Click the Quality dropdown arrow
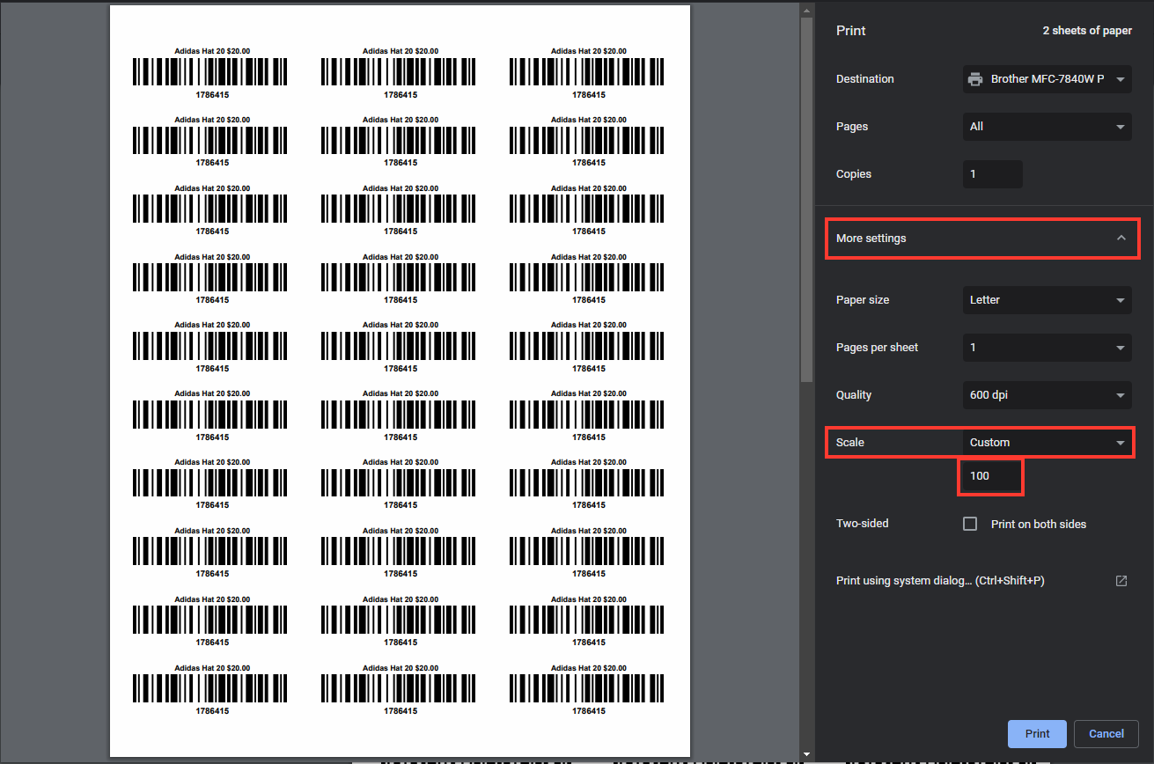 coord(1121,394)
